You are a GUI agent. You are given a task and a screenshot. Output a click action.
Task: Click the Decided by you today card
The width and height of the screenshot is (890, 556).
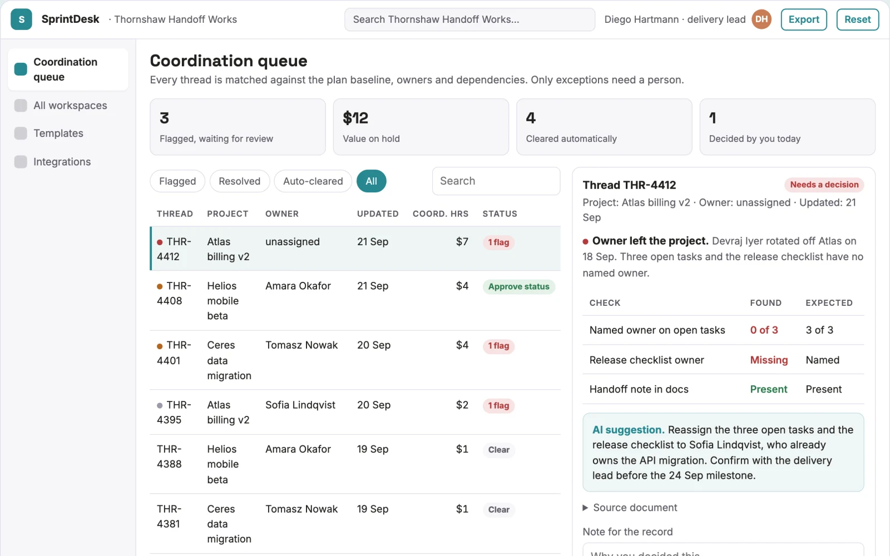pyautogui.click(x=787, y=127)
